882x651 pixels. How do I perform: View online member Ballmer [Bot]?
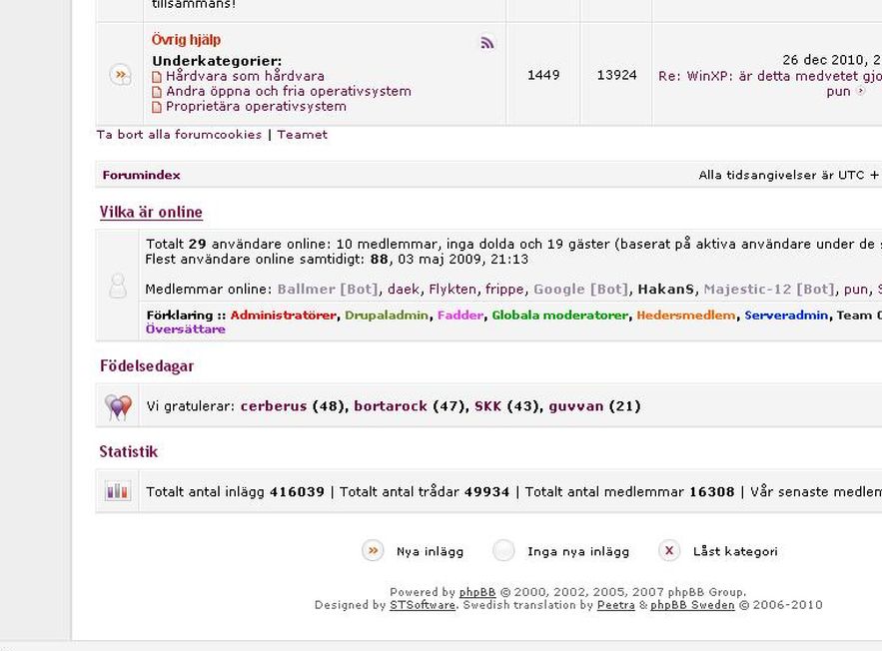pos(328,289)
